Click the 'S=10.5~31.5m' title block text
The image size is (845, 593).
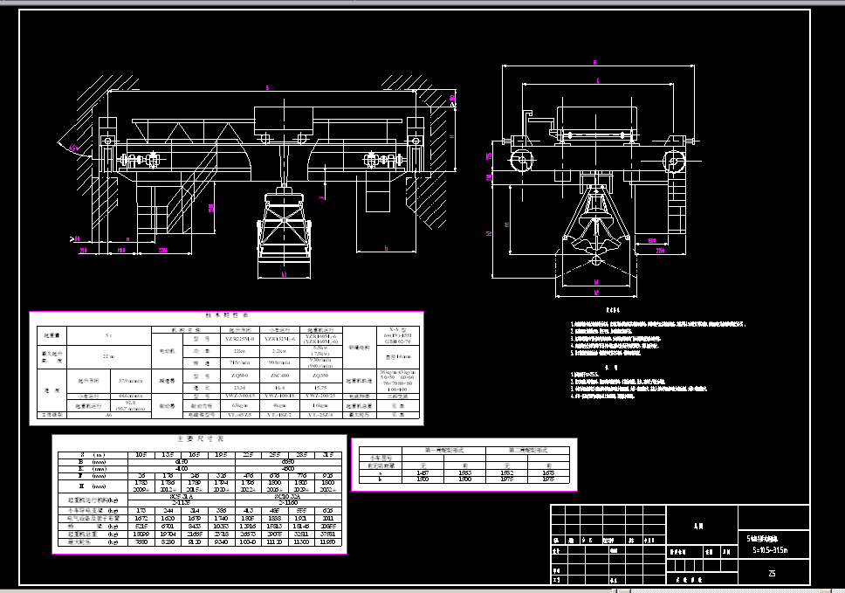[x=770, y=550]
